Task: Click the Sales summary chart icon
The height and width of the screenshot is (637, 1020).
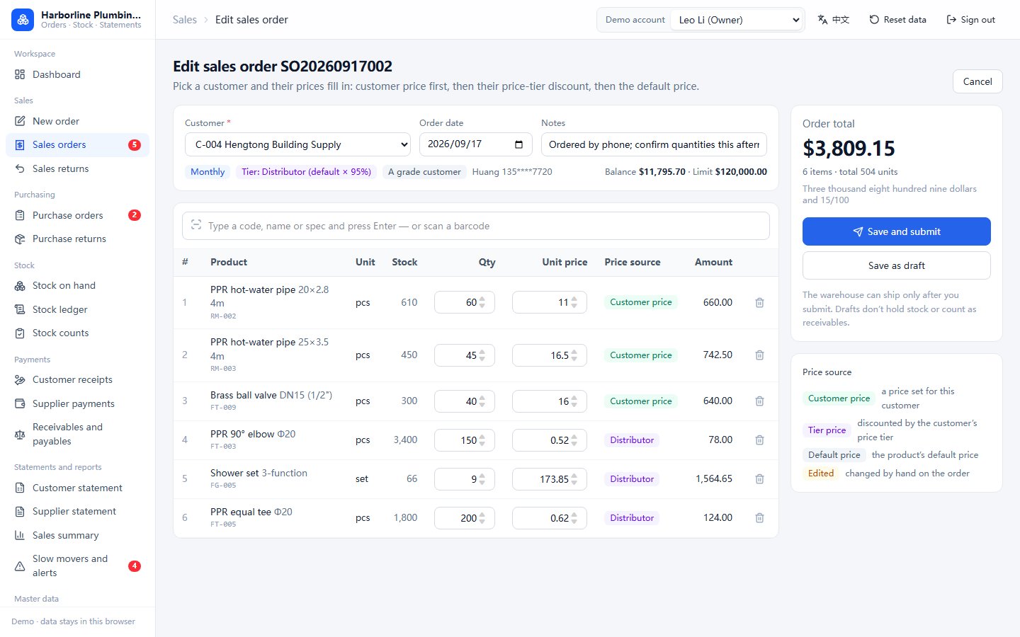Action: (x=20, y=535)
